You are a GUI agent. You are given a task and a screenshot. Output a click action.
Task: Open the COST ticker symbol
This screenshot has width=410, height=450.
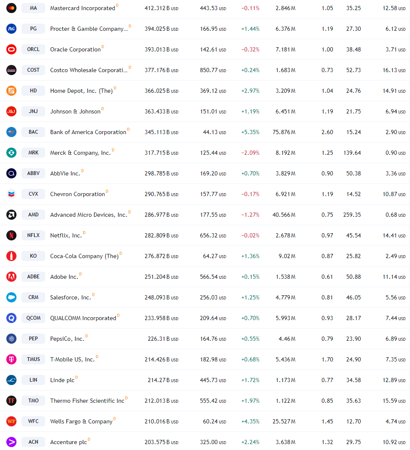[x=33, y=70]
